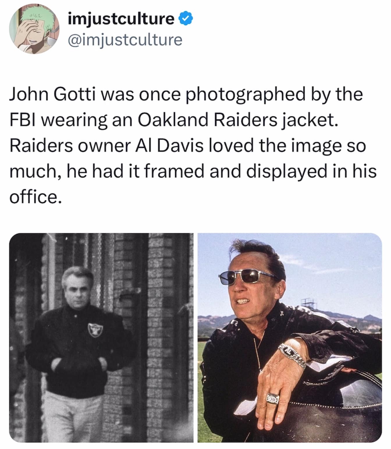Click the blue verified badge

coord(185,19)
